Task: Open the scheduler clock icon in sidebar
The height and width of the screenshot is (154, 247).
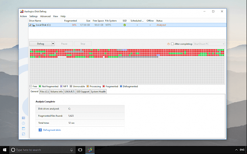Action: [23, 123]
